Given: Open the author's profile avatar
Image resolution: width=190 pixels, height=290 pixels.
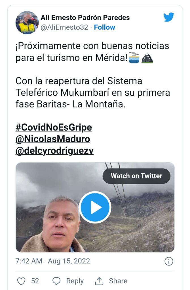Looking at the screenshot, I should pos(27,23).
